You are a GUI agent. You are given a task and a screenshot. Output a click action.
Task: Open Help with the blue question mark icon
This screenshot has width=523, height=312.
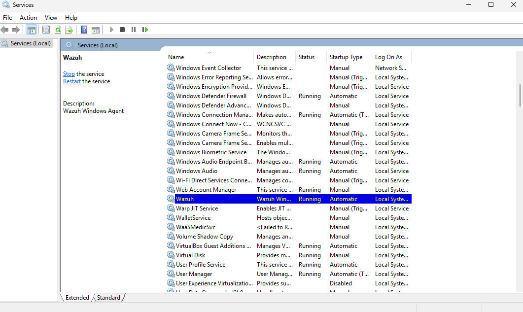click(84, 30)
